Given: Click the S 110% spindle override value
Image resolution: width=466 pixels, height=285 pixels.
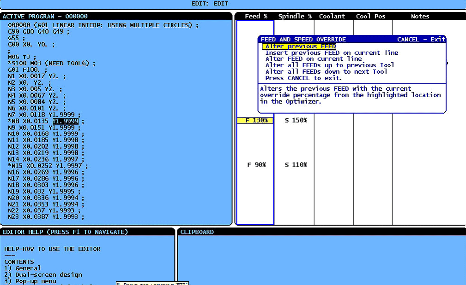Looking at the screenshot, I should (x=296, y=165).
